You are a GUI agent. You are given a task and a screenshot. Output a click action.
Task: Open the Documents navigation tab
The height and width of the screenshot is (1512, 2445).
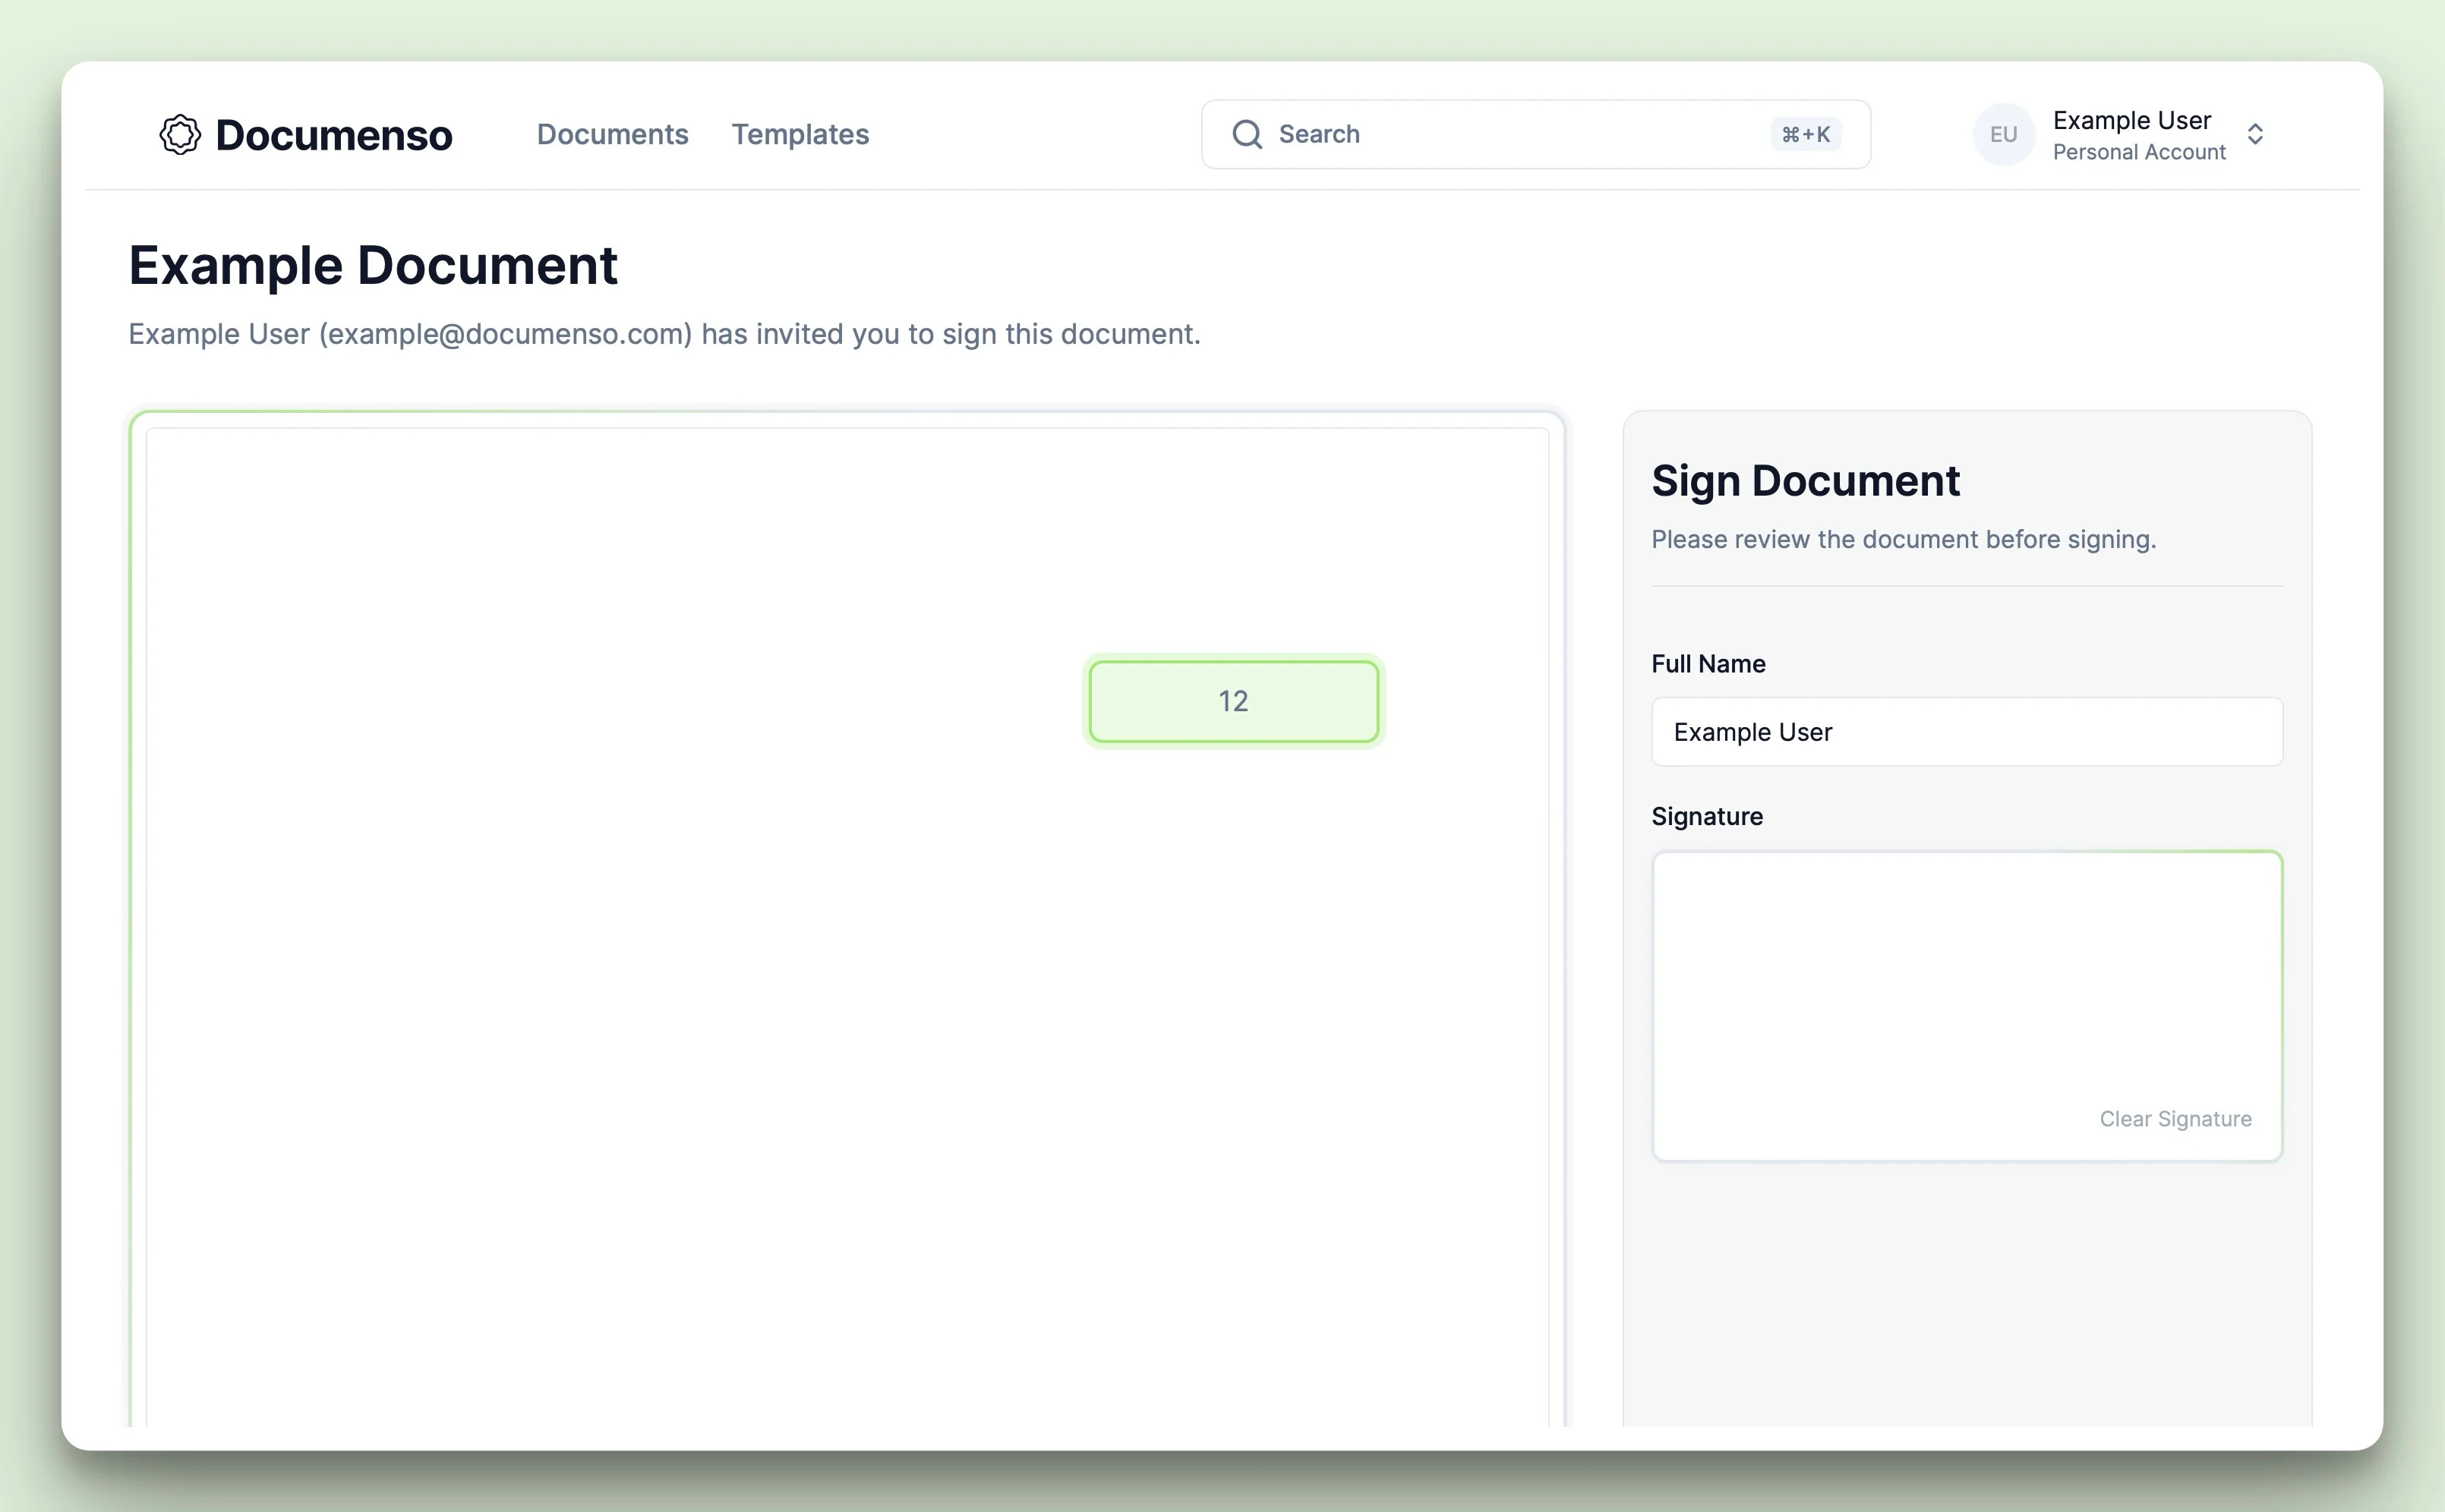613,134
